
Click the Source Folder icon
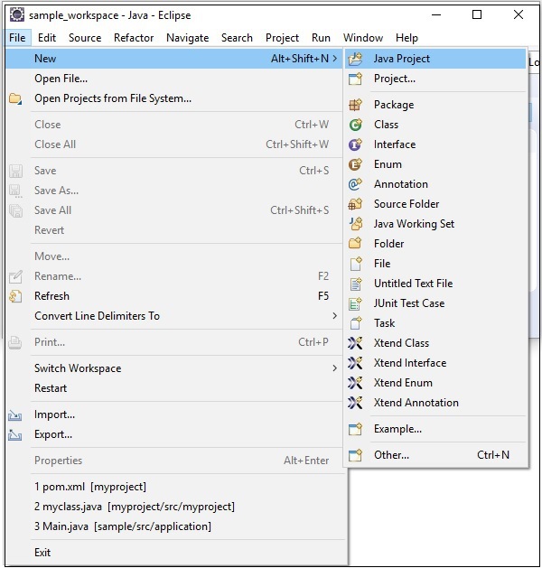click(355, 204)
